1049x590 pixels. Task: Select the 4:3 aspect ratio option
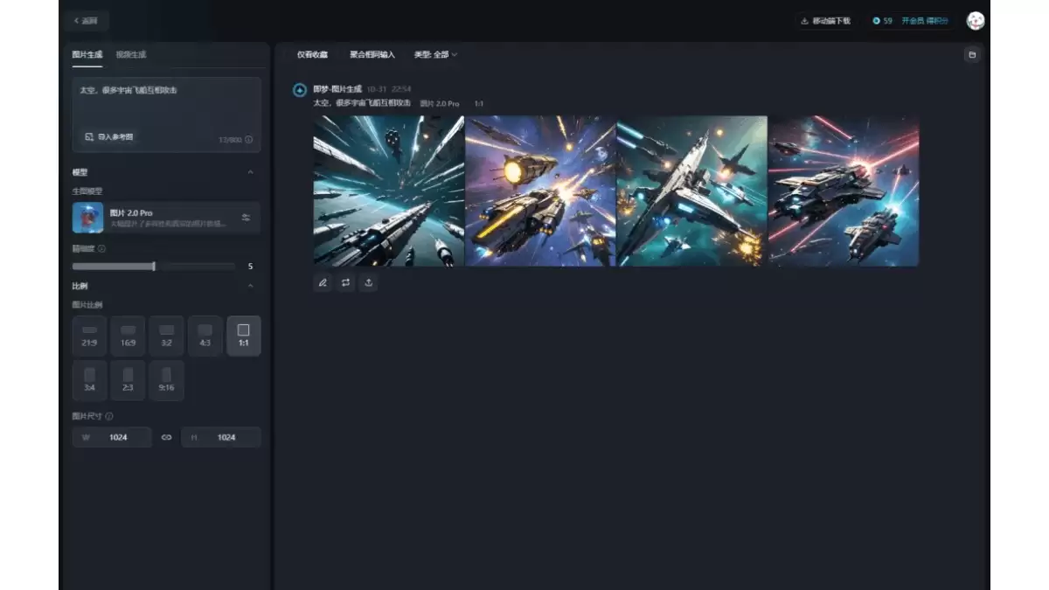click(x=205, y=336)
